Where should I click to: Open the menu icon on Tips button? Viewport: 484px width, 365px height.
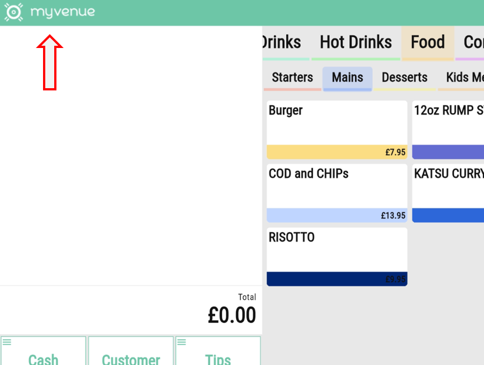[181, 342]
